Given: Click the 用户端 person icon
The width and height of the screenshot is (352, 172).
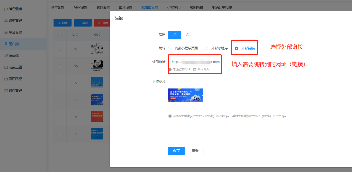Looking at the screenshot, I should click(x=6, y=44).
